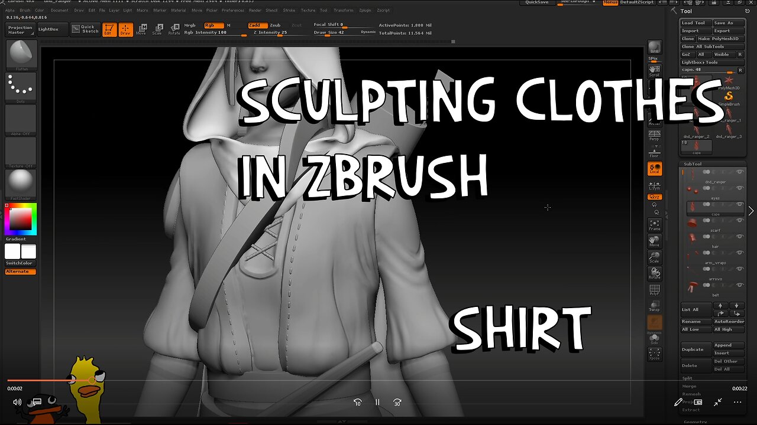Click Make PolyMesh3D button
Screen dimensions: 757x425
[720, 38]
